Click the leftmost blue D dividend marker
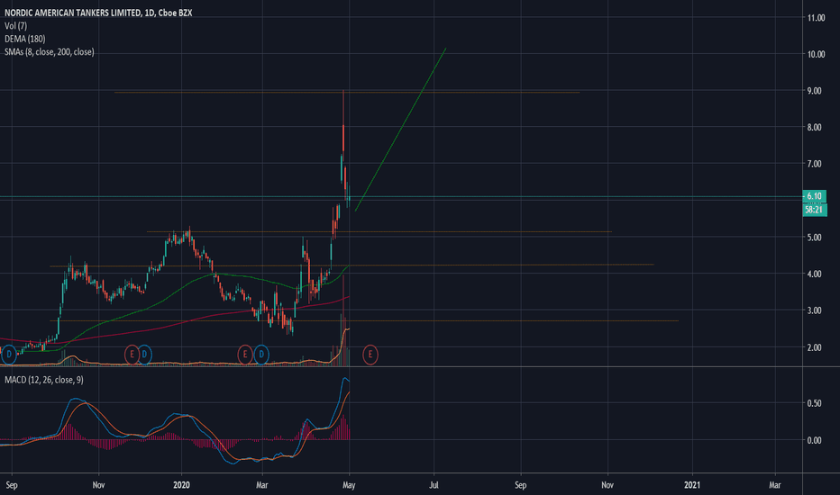Viewport: 840px width, 495px height. point(9,355)
